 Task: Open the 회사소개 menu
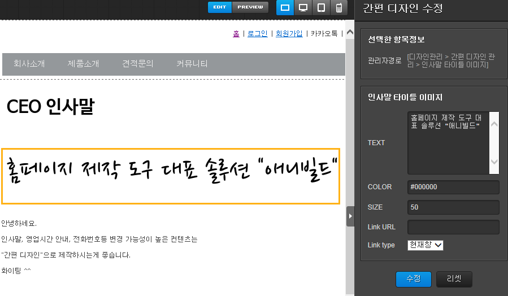pyautogui.click(x=29, y=64)
